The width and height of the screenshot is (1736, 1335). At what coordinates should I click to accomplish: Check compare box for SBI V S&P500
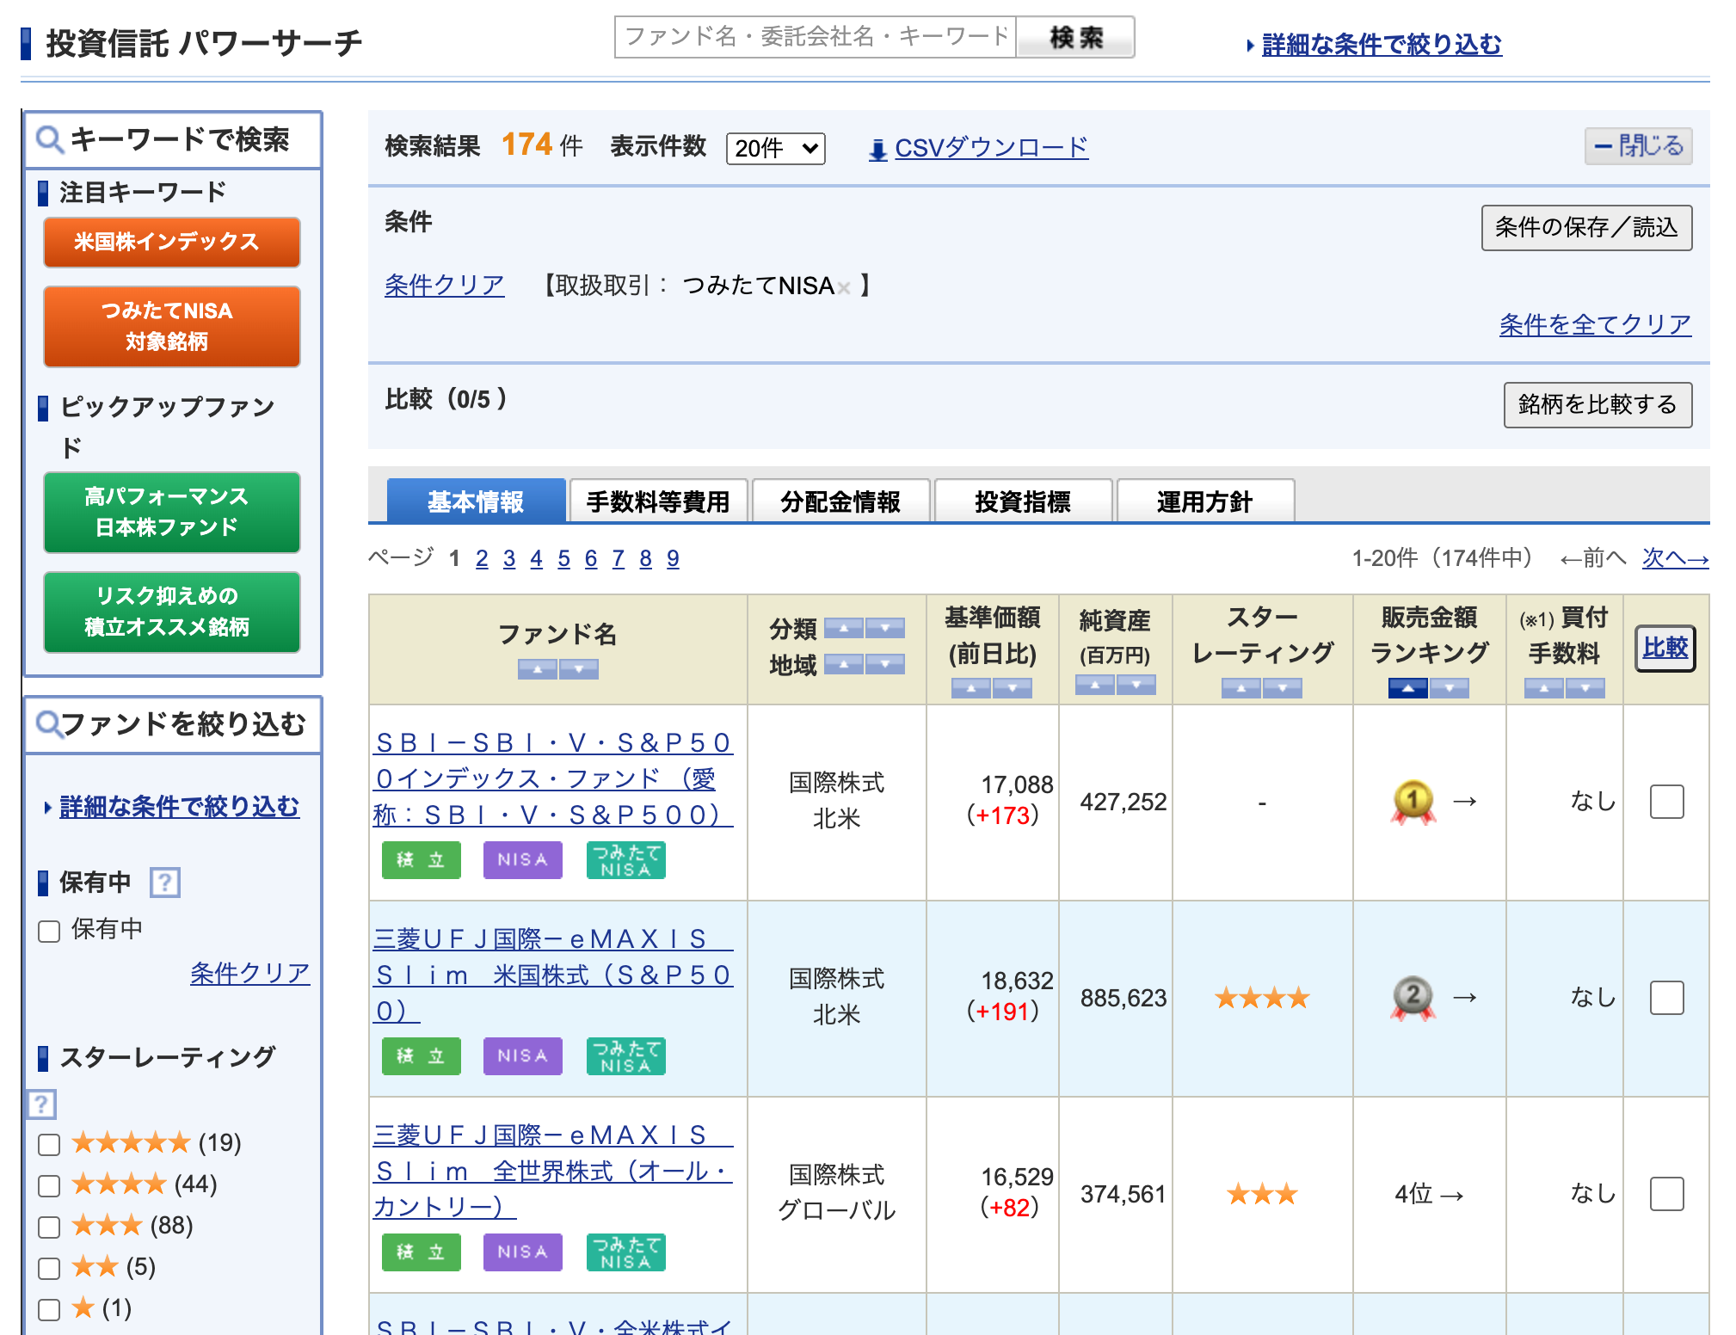[x=1666, y=802]
